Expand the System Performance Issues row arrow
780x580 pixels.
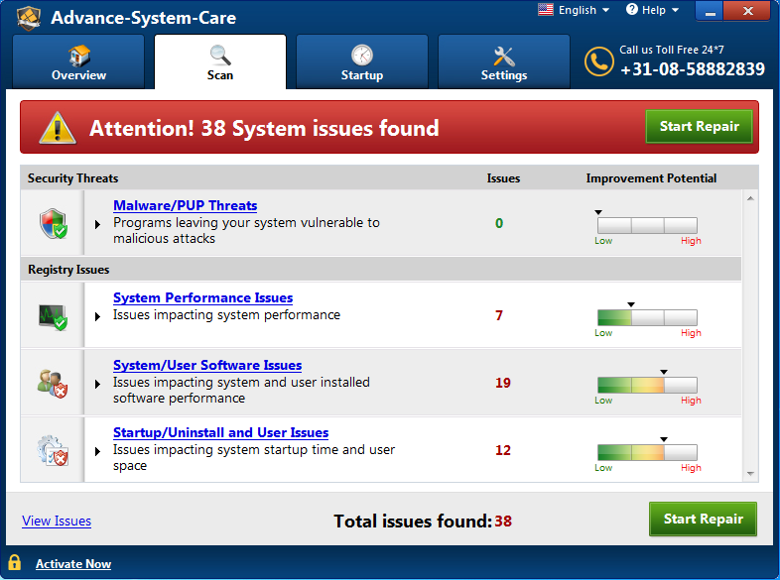click(x=98, y=316)
